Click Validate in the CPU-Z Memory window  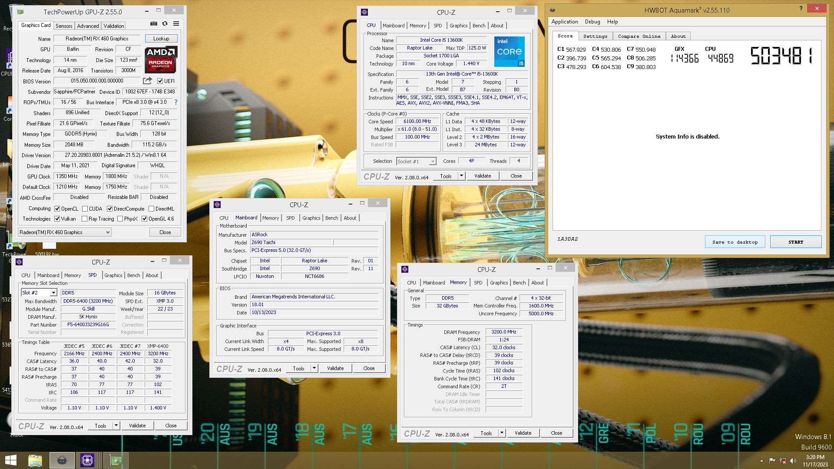click(523, 433)
